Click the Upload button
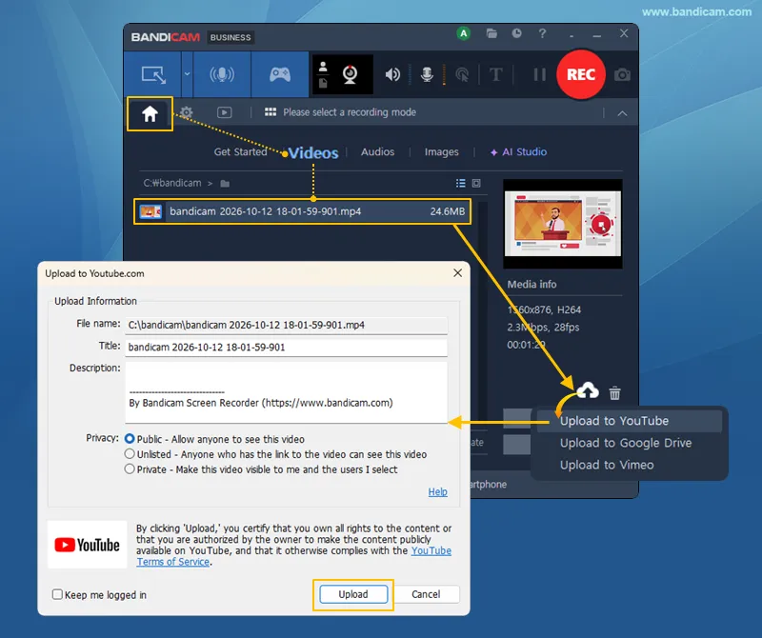762x638 pixels. pos(353,594)
